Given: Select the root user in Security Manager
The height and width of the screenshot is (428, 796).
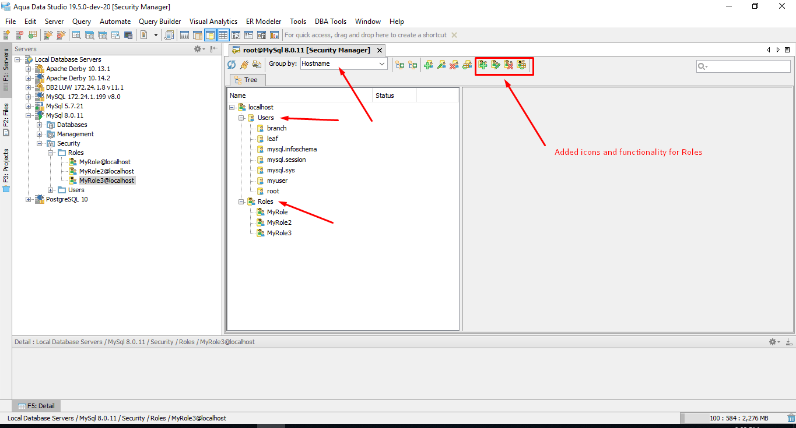Looking at the screenshot, I should click(273, 191).
